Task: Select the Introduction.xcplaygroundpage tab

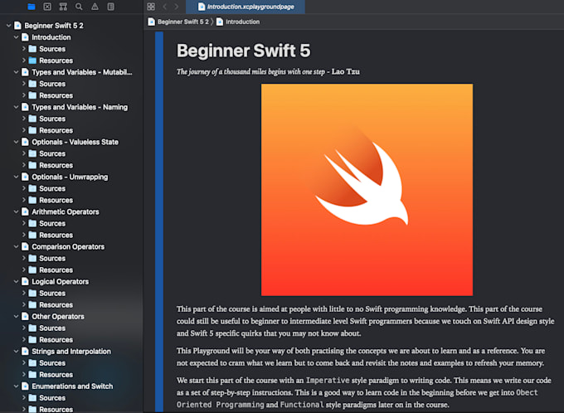Action: tap(246, 7)
